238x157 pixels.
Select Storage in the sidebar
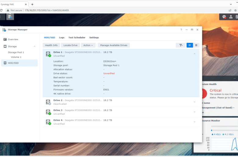point(12,47)
